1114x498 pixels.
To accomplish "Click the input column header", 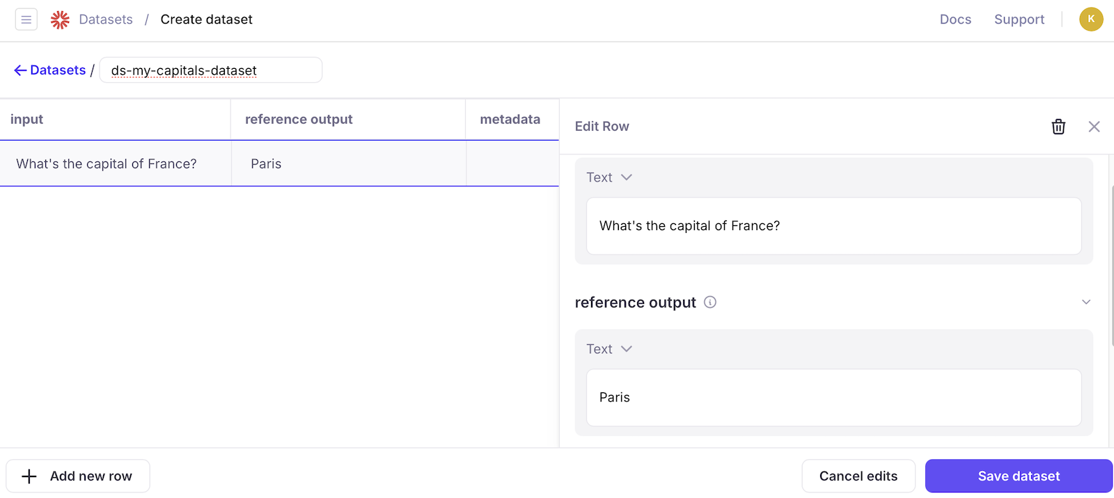I will point(115,120).
